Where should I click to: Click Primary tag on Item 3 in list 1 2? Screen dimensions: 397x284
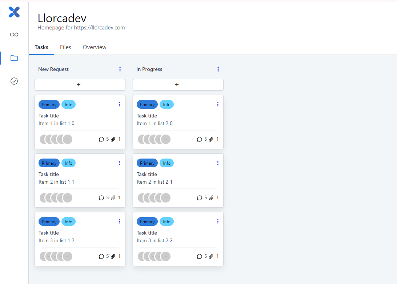[49, 222]
